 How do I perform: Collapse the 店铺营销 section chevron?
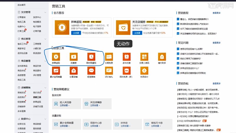(x=45, y=88)
